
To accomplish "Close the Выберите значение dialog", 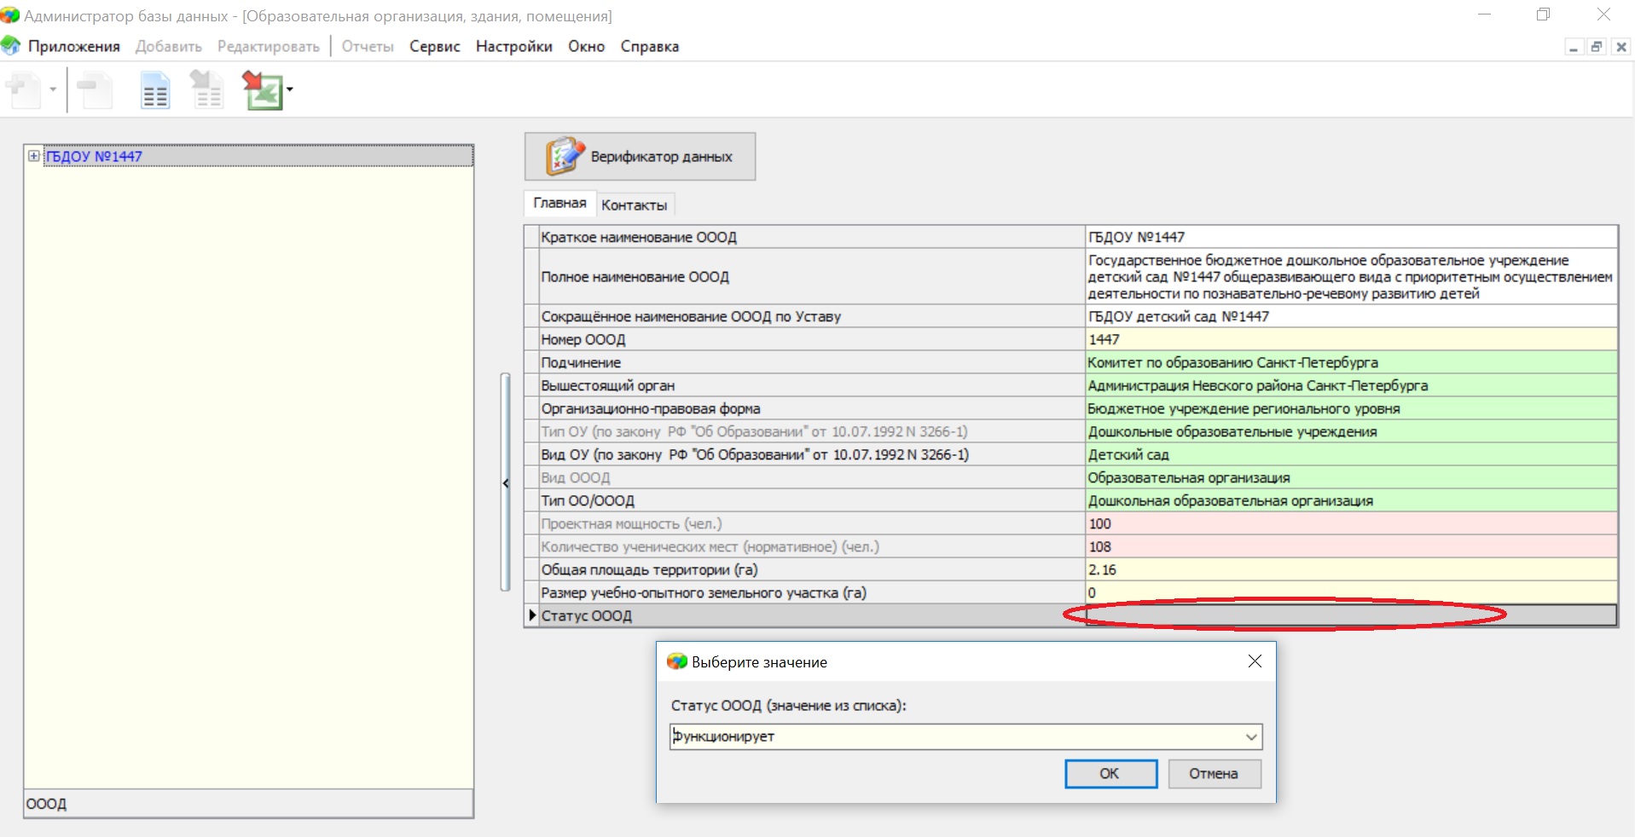I will pos(1254,661).
